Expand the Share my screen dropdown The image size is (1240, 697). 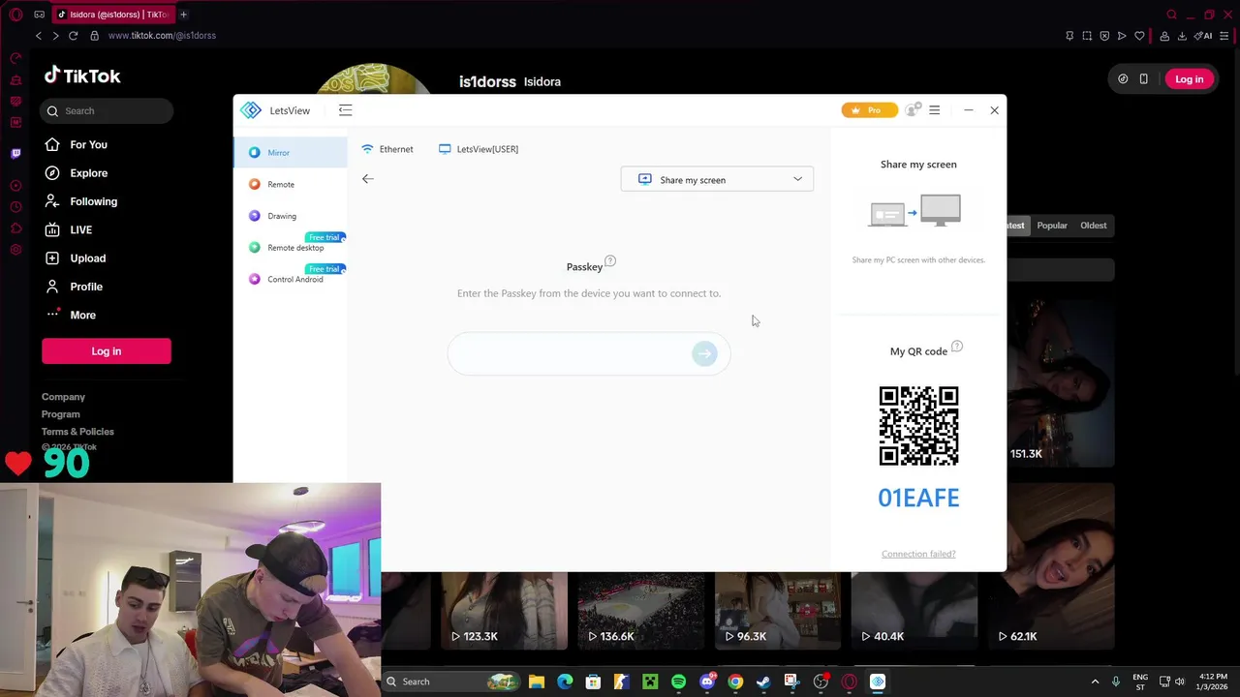(x=717, y=179)
